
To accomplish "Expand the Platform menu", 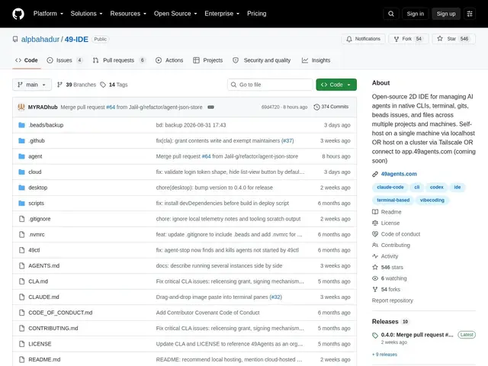I will [x=48, y=14].
